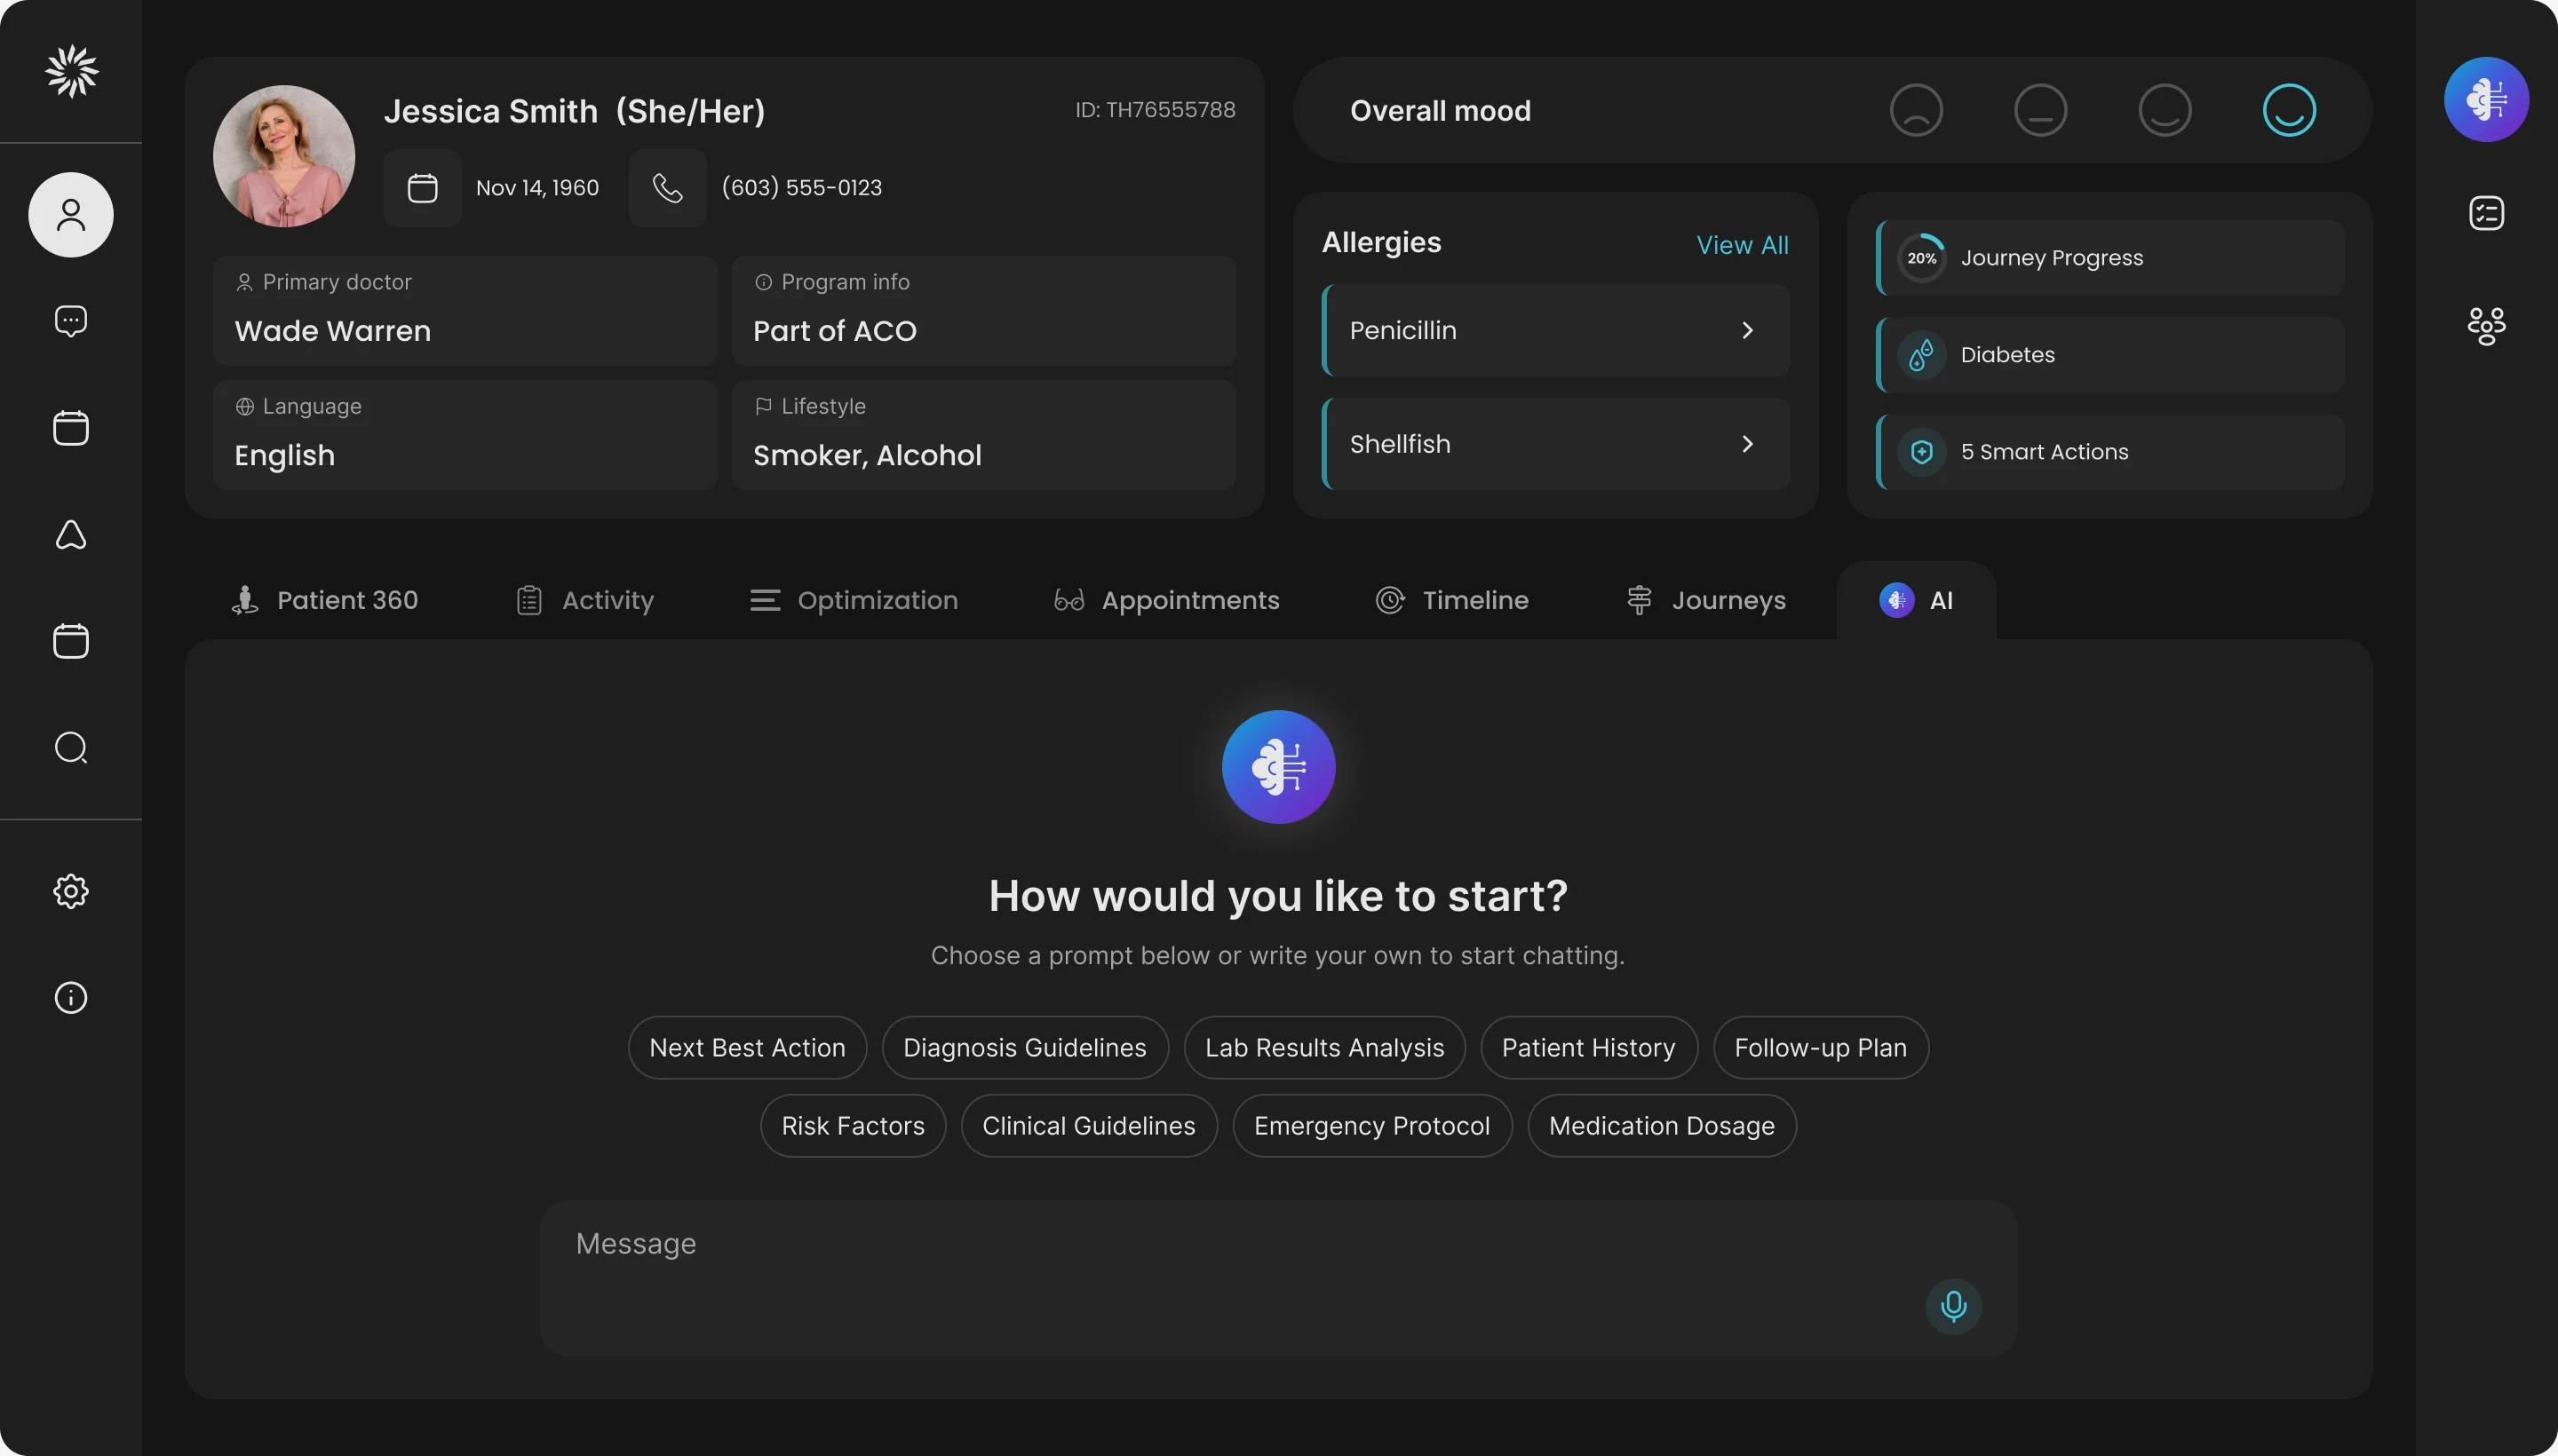The width and height of the screenshot is (2558, 1456).
Task: Select the happy teal mood face
Action: tap(2289, 110)
